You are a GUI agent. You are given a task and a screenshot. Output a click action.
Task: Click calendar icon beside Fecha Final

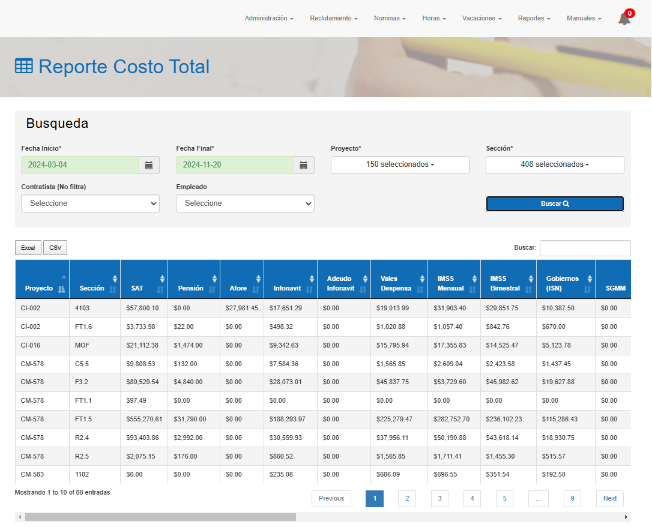[x=304, y=165]
